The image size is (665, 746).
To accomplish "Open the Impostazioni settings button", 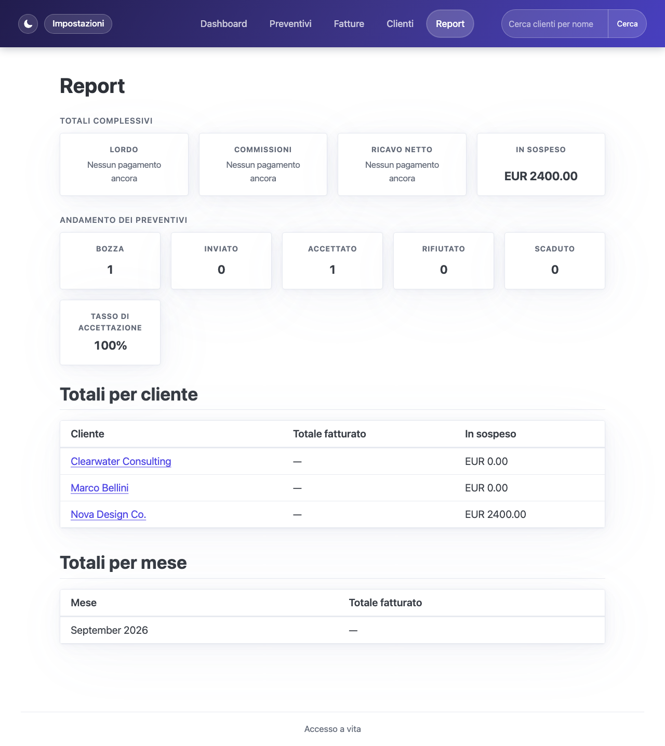I will click(78, 24).
